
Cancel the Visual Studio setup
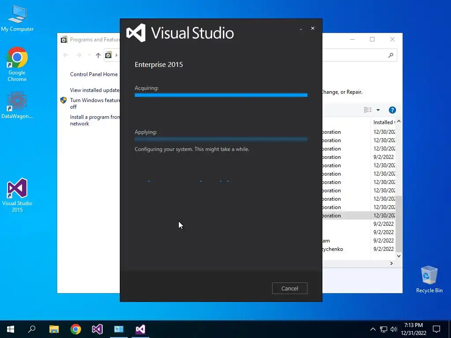[290, 288]
